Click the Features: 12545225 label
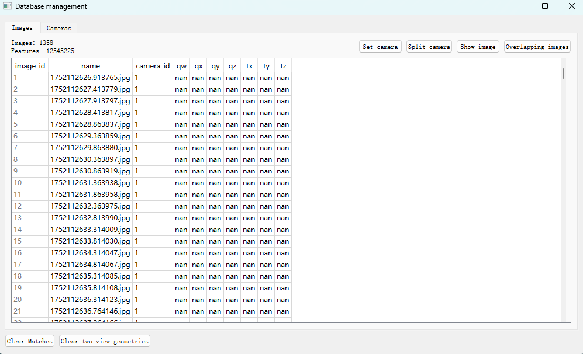583x354 pixels. tap(42, 51)
